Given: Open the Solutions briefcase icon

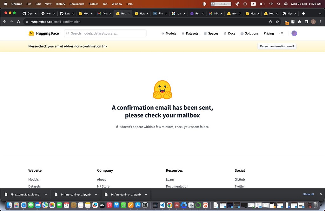Looking at the screenshot, I should tap(242, 33).
